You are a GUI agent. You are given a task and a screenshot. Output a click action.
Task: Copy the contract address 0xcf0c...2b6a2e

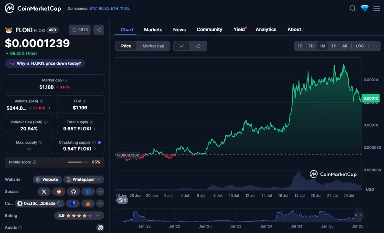(x=59, y=203)
